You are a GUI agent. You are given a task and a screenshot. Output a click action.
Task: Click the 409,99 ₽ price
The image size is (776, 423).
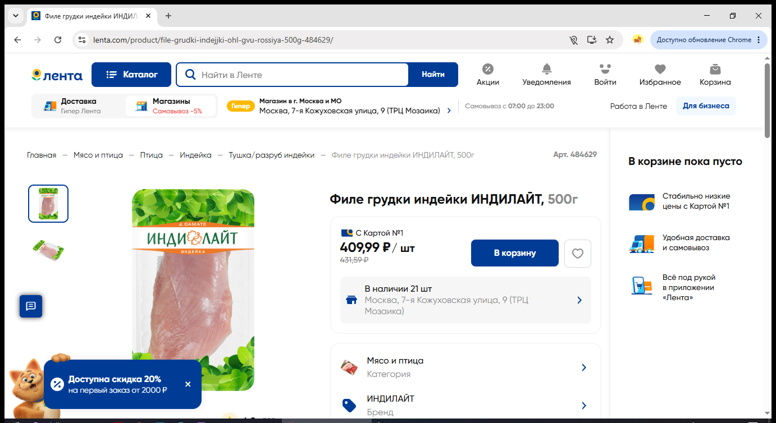pyautogui.click(x=365, y=247)
